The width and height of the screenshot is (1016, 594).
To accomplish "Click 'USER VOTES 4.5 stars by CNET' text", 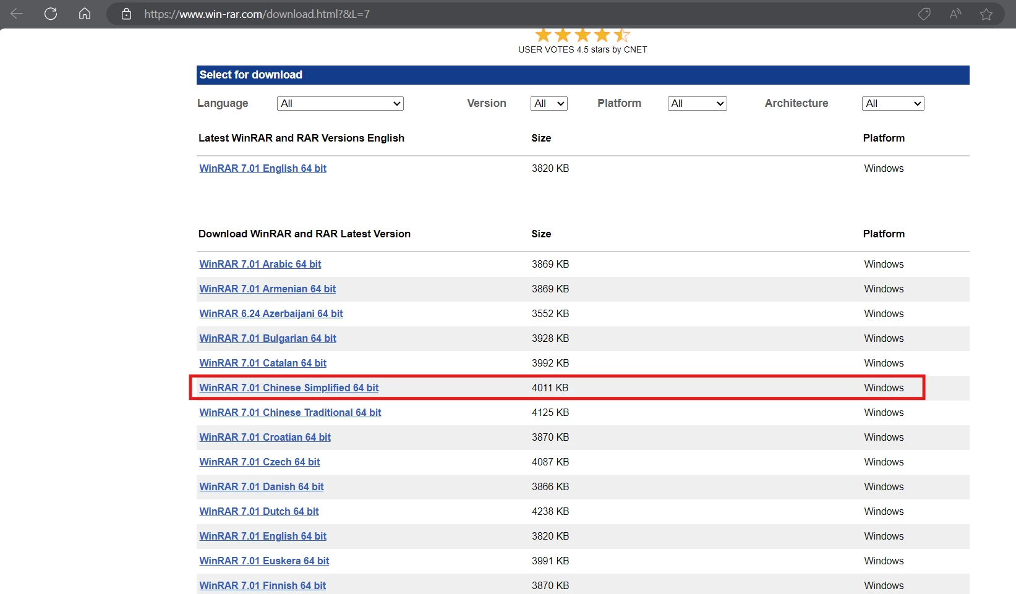I will point(583,49).
